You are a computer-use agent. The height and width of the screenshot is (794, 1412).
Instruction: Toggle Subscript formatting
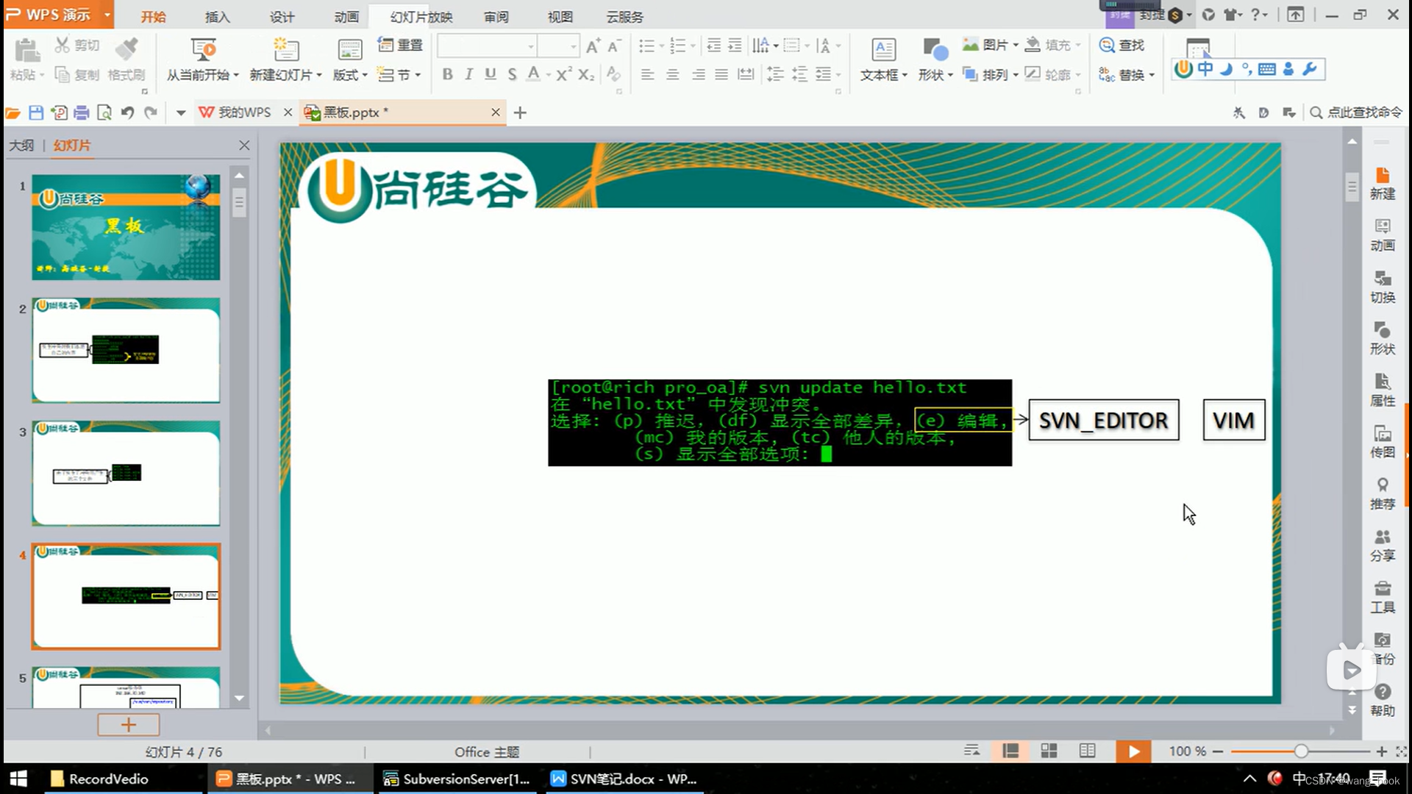[x=585, y=74]
